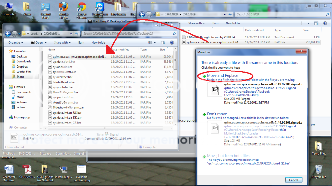This screenshot has height=186, width=332.
Task: Expand the Open button dropdown arrow
Action: [46, 43]
